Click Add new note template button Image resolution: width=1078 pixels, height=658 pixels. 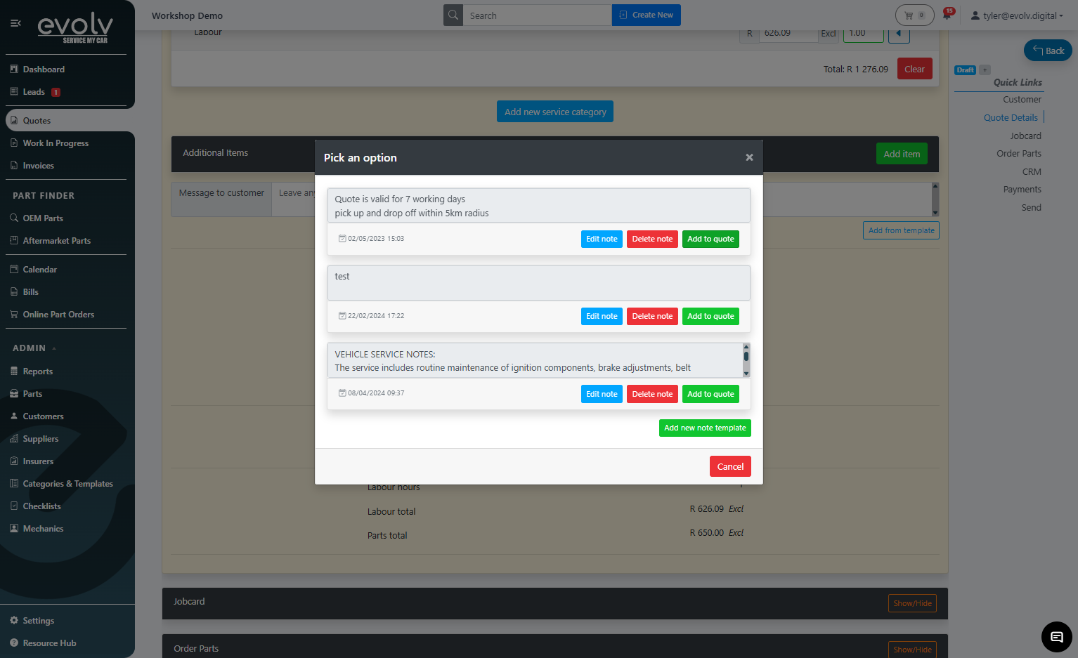click(x=705, y=428)
